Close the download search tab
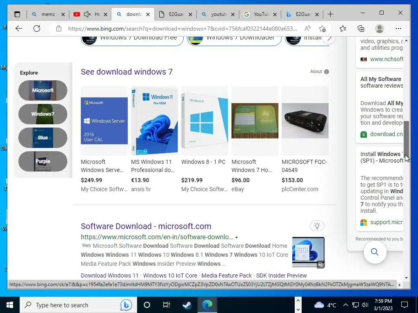 (x=148, y=14)
